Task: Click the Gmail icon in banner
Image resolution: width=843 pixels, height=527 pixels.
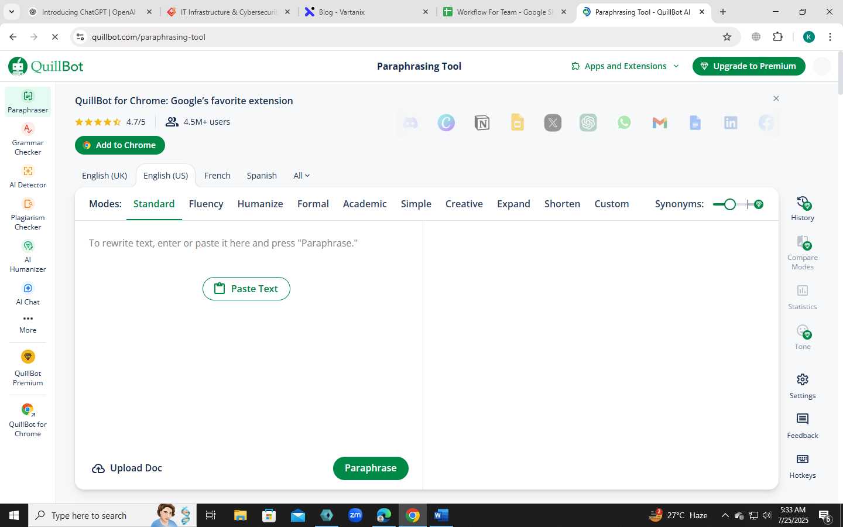Action: tap(660, 123)
